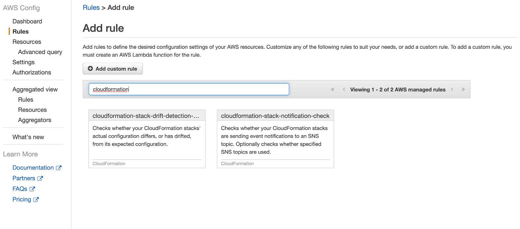Click CloudFormation label on drift detection card

[109, 164]
